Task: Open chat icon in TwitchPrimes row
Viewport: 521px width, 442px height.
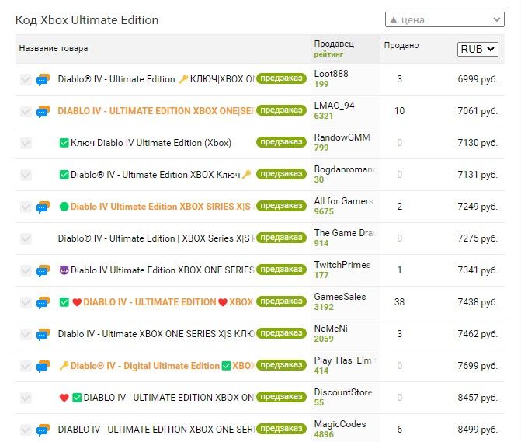Action: tap(43, 271)
